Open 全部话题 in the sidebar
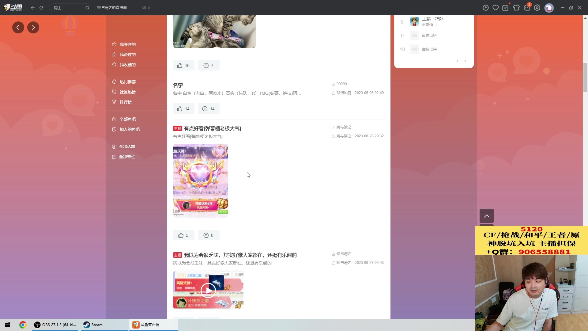 124,146
